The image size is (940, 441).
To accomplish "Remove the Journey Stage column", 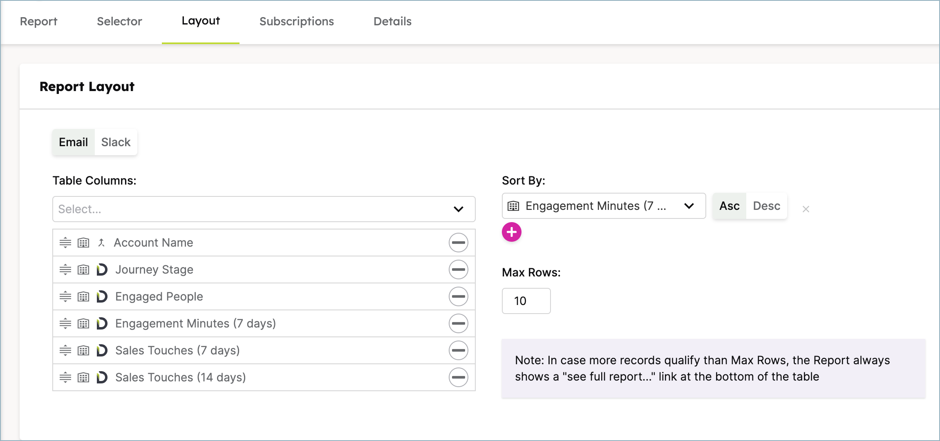I will (459, 269).
